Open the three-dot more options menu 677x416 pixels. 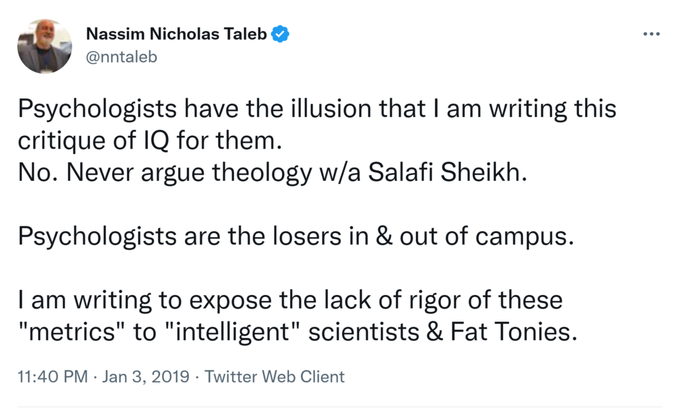click(651, 35)
